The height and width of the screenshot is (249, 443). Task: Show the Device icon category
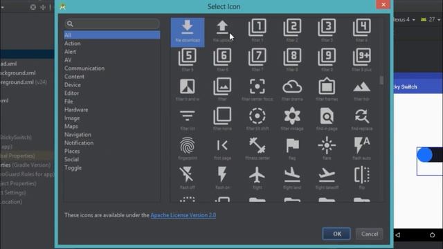(x=72, y=84)
